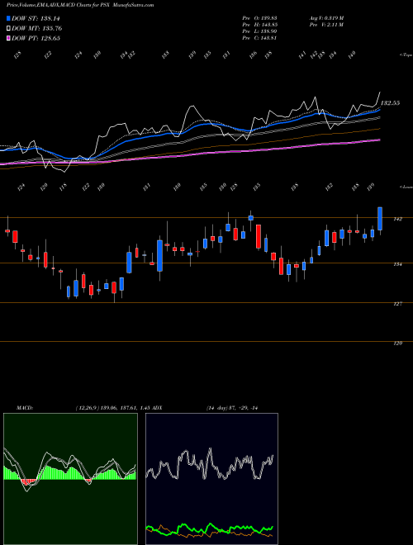Click the 'Pre O: 139.83' open value
The width and height of the screenshot is (413, 545).
tap(259, 17)
